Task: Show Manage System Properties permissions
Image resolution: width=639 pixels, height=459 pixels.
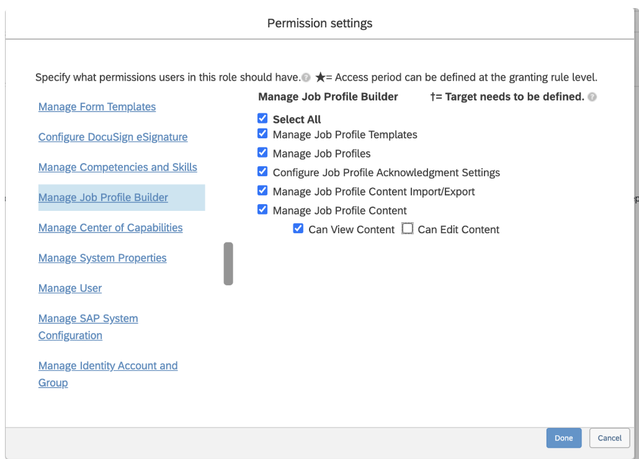Action: click(102, 258)
